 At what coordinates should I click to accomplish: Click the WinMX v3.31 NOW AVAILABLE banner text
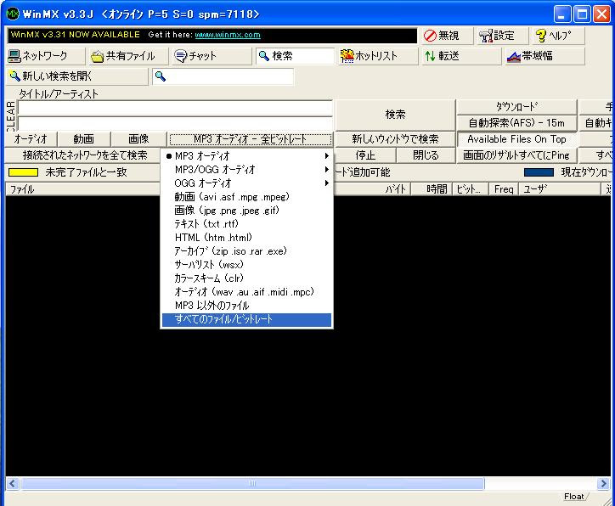[x=75, y=35]
